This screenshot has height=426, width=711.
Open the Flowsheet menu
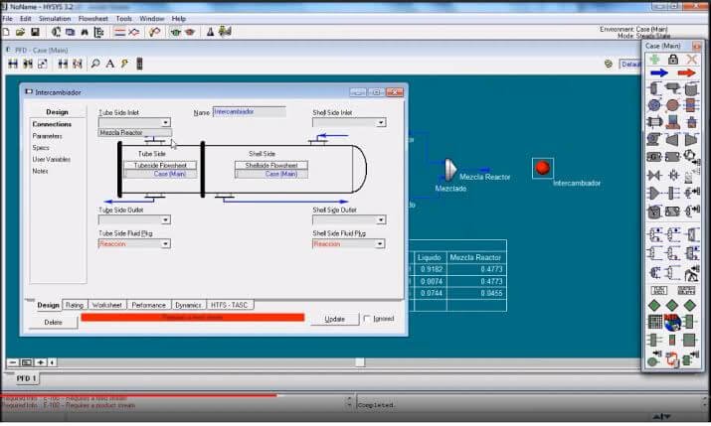coord(92,19)
